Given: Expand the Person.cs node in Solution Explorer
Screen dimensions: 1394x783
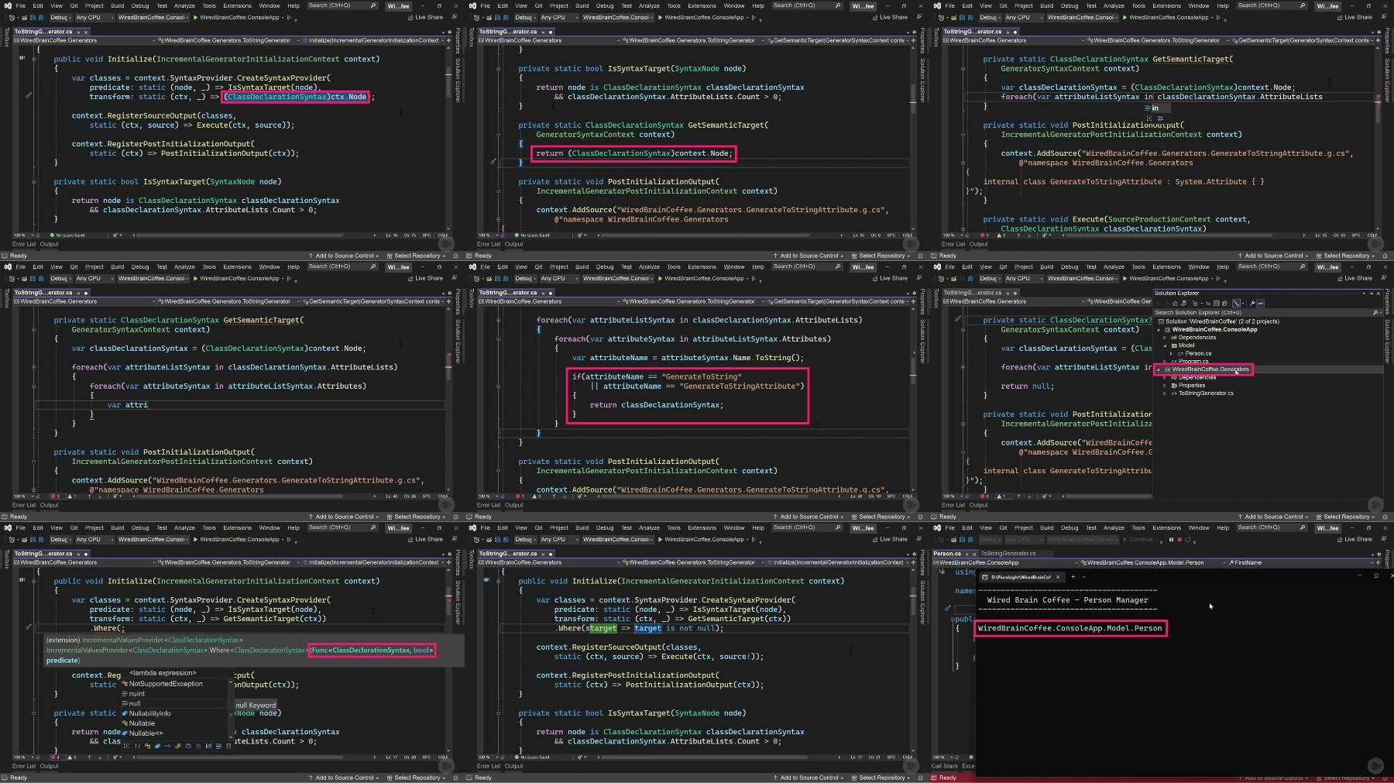Looking at the screenshot, I should tap(1171, 353).
